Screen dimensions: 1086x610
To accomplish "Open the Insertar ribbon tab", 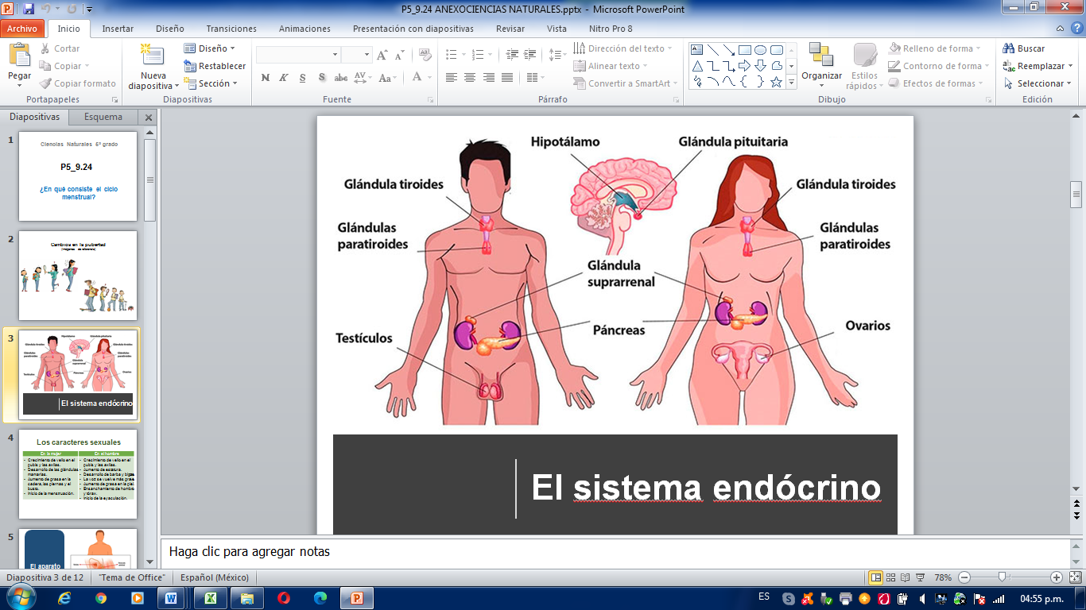I will [x=118, y=29].
